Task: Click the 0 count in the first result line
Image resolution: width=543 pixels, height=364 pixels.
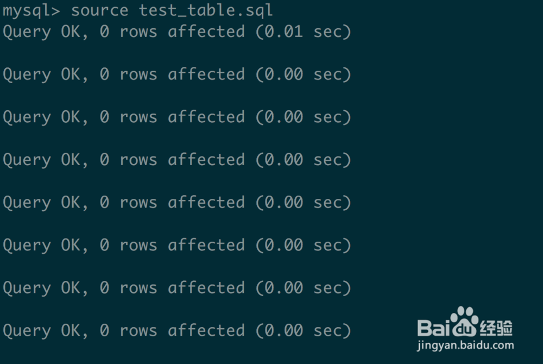Action: tap(104, 32)
